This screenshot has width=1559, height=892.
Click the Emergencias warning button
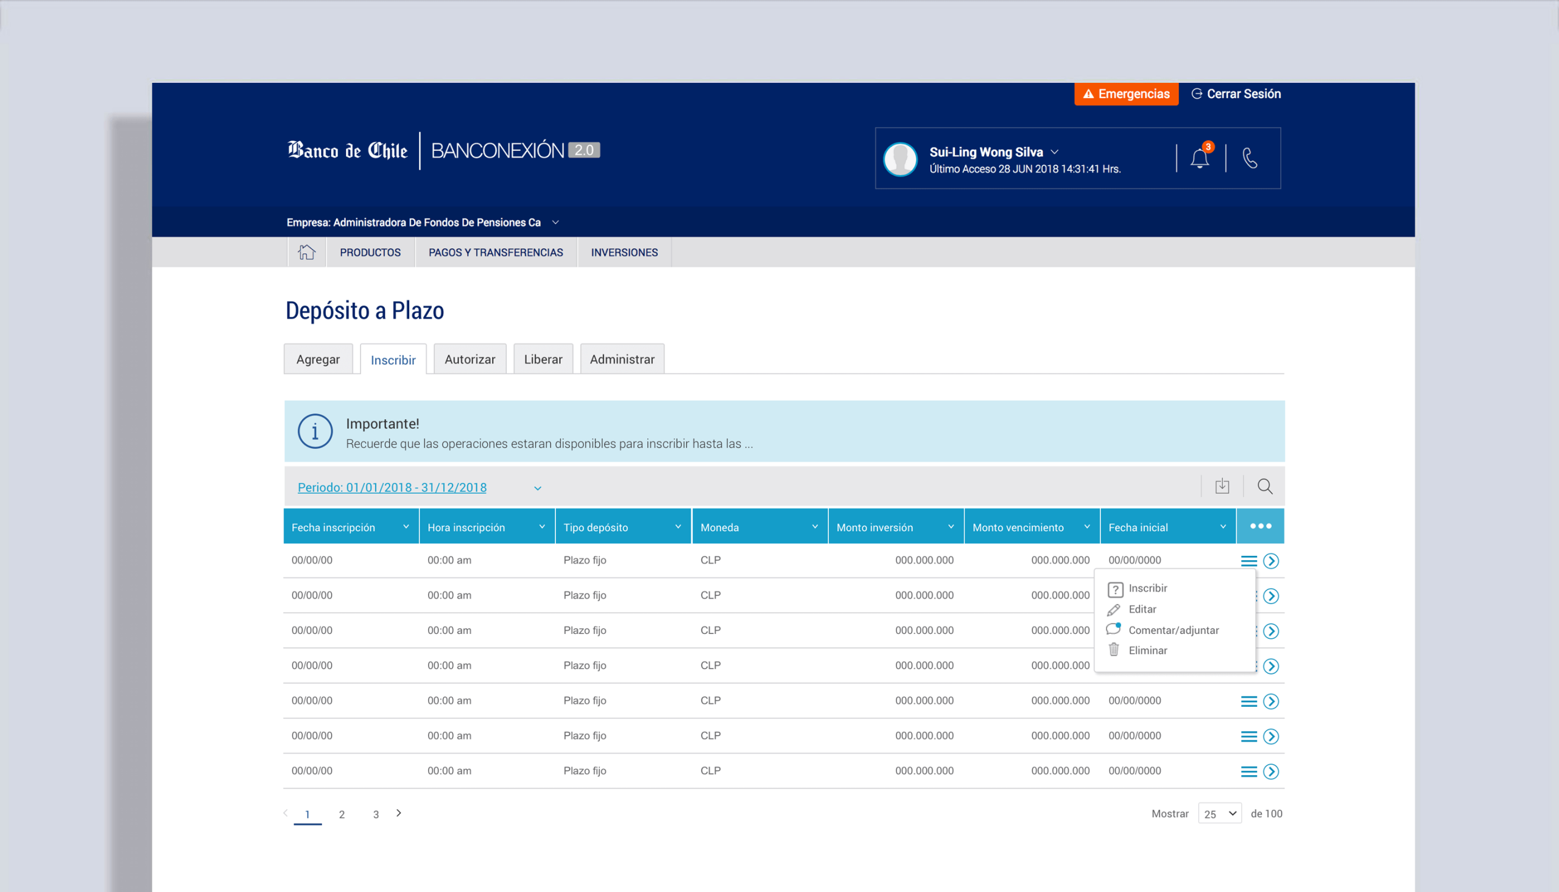pyautogui.click(x=1126, y=94)
